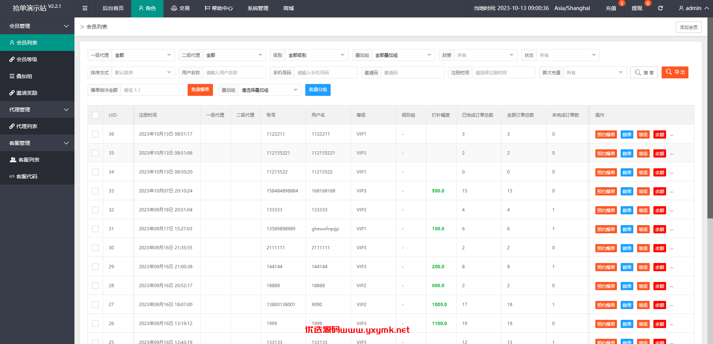The width and height of the screenshot is (713, 344).
Task: Click 做单 for user 112155221
Action: (627, 153)
